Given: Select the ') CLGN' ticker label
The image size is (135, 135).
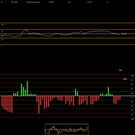Looking at the screenshot, I should tap(89, 2).
